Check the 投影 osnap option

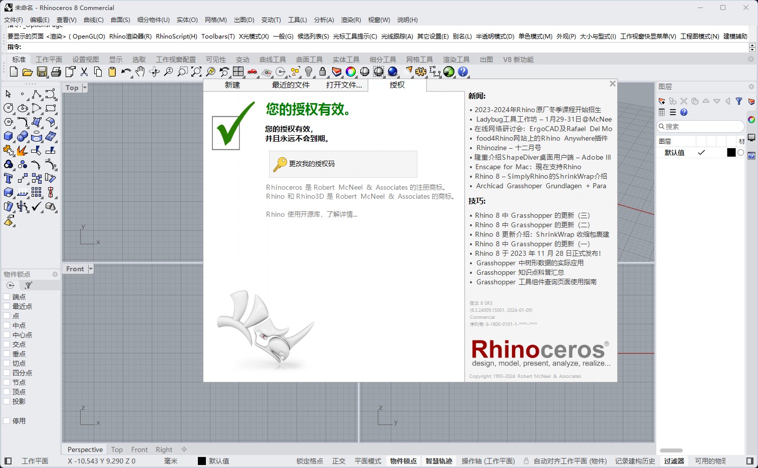[7, 401]
